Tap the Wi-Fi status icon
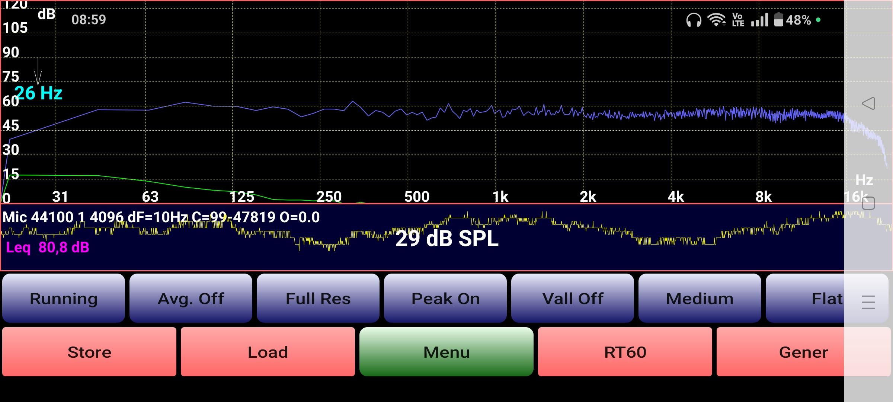Image resolution: width=893 pixels, height=402 pixels. coord(716,20)
